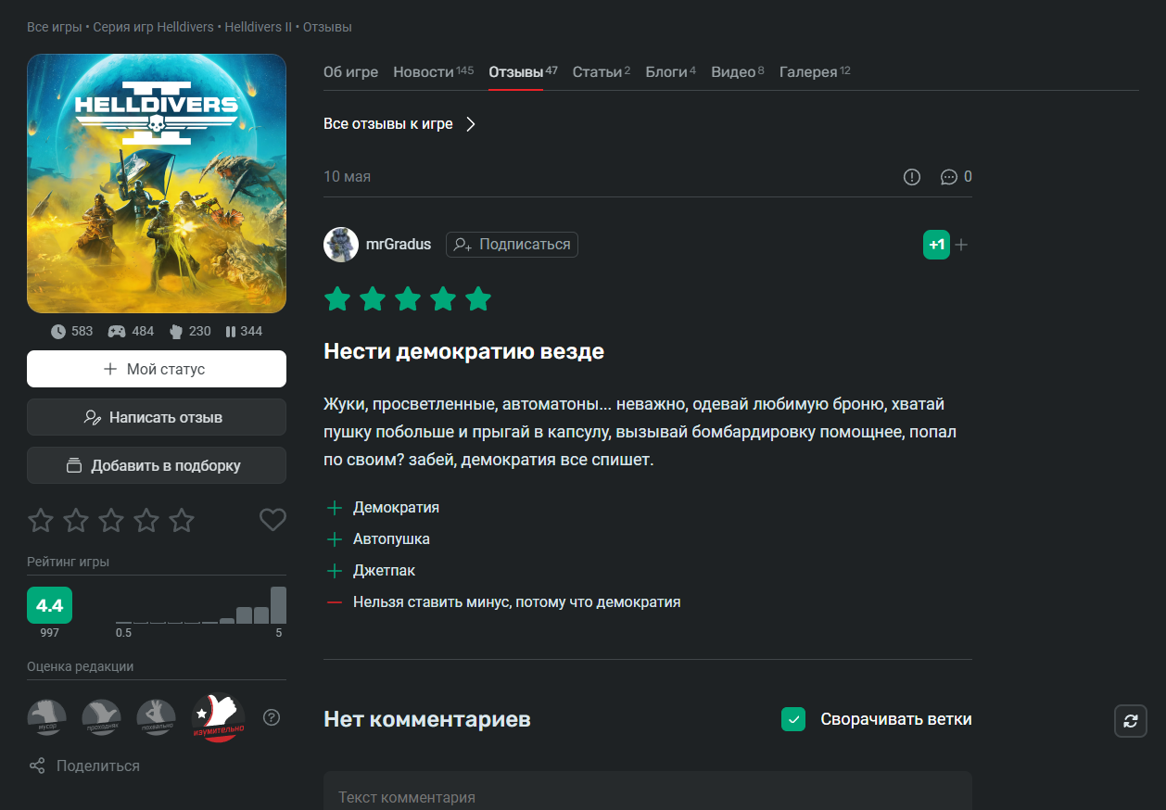Rate the game with the fifth empty star
Viewport: 1166px width, 810px height.
point(182,520)
